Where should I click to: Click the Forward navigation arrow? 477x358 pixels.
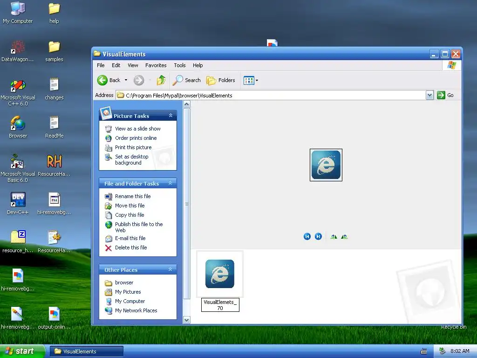pos(139,80)
